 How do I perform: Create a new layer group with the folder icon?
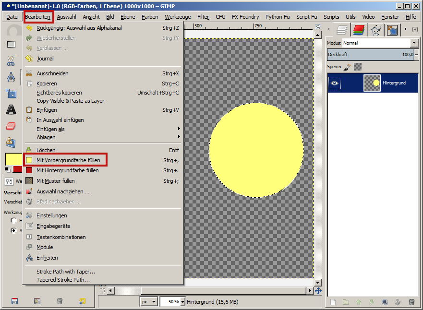346,302
